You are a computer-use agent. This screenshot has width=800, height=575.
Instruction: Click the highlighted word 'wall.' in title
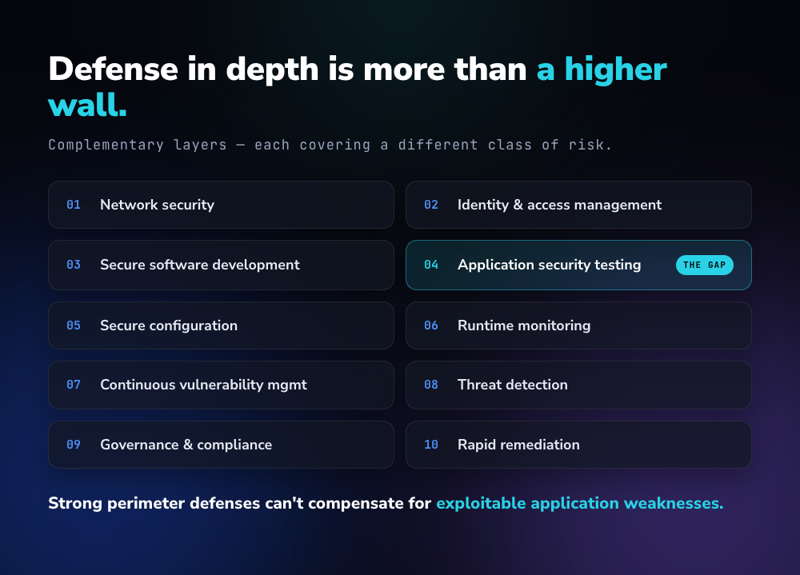[x=87, y=105]
